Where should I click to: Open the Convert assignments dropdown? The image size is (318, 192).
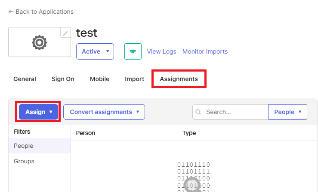pyautogui.click(x=104, y=112)
